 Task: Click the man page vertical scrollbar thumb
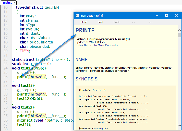tap(180, 35)
